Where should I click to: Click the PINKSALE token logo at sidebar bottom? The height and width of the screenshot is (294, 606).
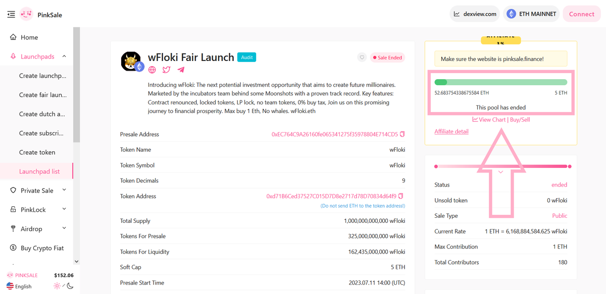10,275
